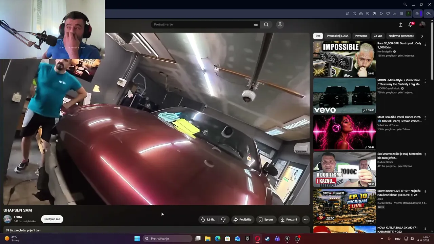Click the Opera edit/note toolbar icon
The width and height of the screenshot is (434, 244).
click(x=354, y=14)
